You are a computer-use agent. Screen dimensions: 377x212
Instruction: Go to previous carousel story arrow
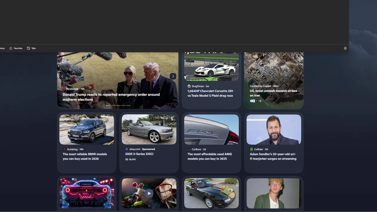(x=62, y=76)
